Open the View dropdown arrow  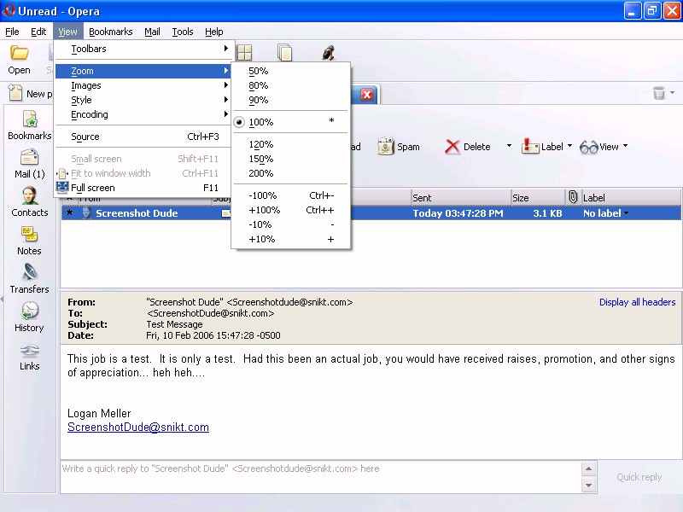click(x=626, y=146)
